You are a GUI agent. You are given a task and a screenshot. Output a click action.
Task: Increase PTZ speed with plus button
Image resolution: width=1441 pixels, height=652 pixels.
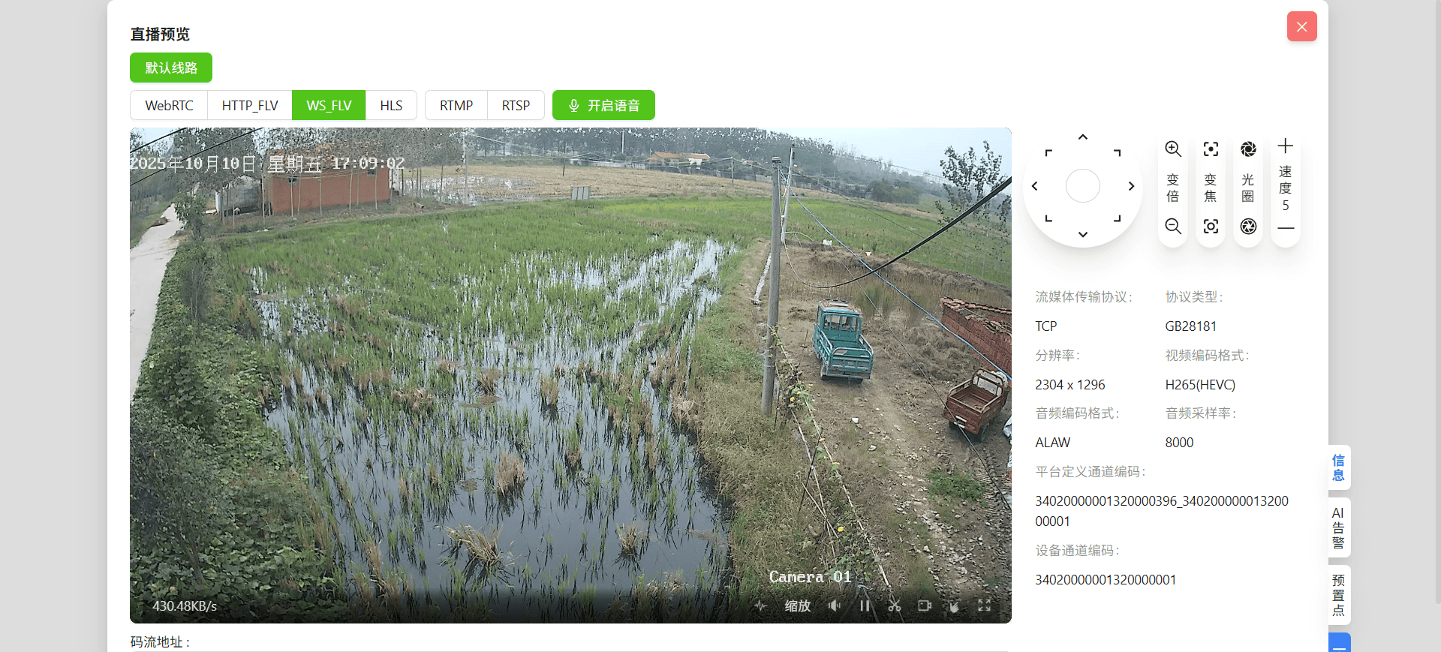(1285, 146)
